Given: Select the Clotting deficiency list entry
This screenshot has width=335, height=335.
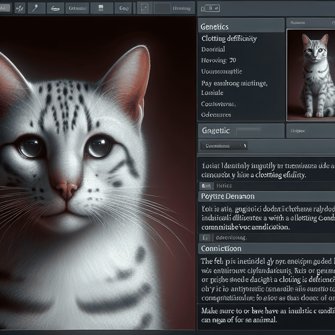Looking at the screenshot, I should pos(229,39).
